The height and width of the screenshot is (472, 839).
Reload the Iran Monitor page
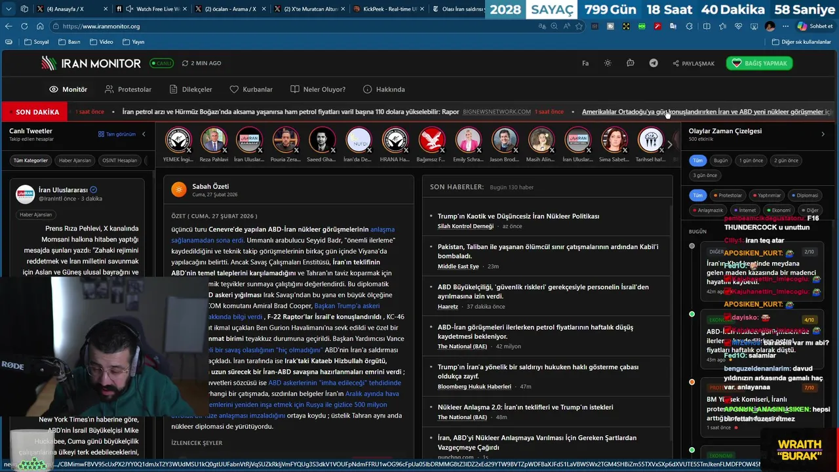(24, 26)
